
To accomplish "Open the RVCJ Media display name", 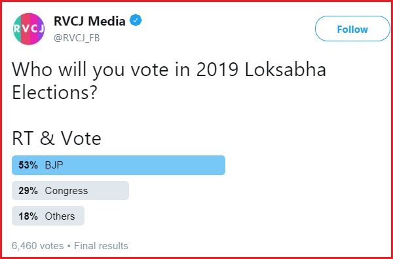I will tap(90, 21).
